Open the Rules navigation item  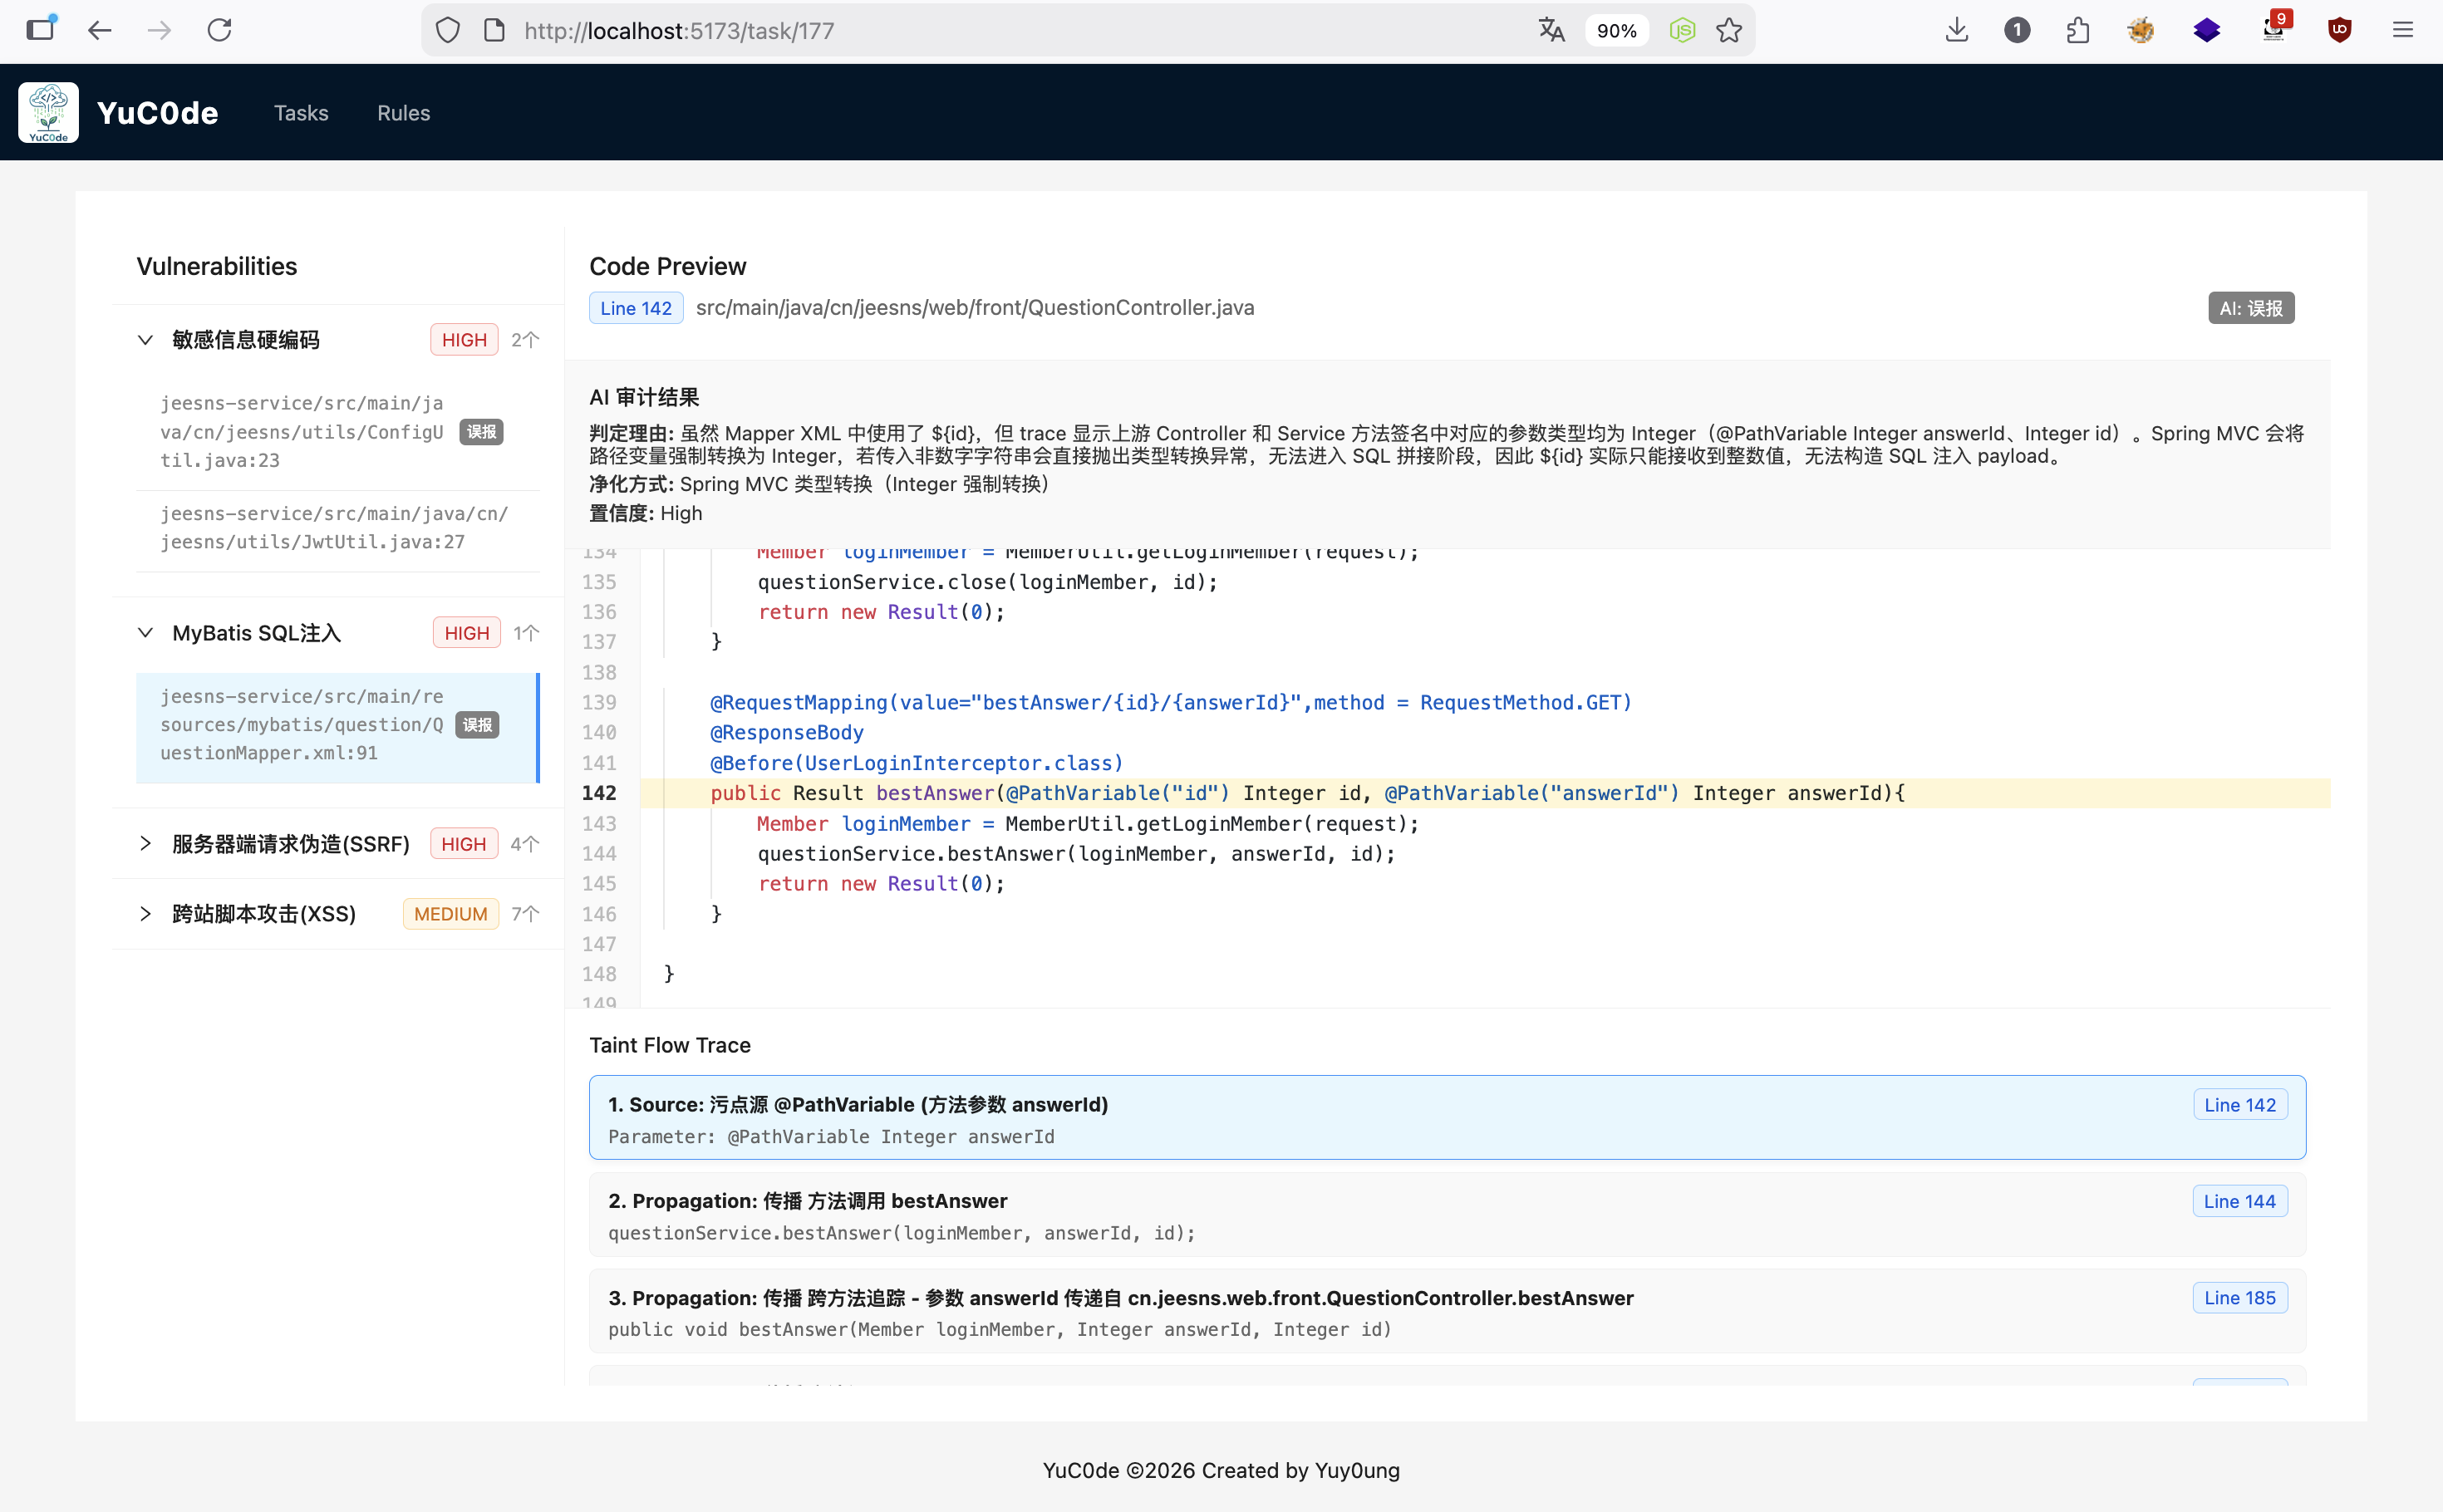403,113
